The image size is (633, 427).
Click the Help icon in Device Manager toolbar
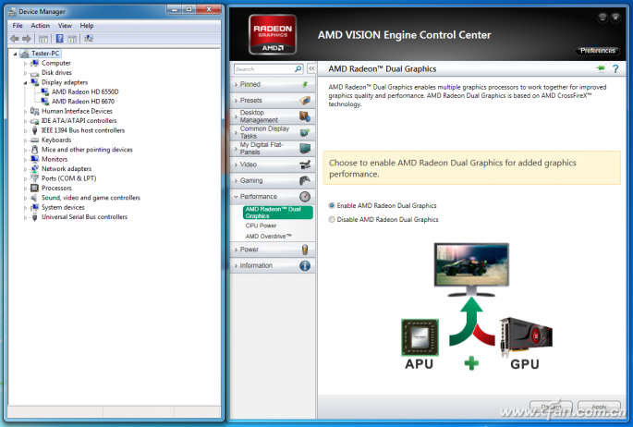[x=60, y=39]
